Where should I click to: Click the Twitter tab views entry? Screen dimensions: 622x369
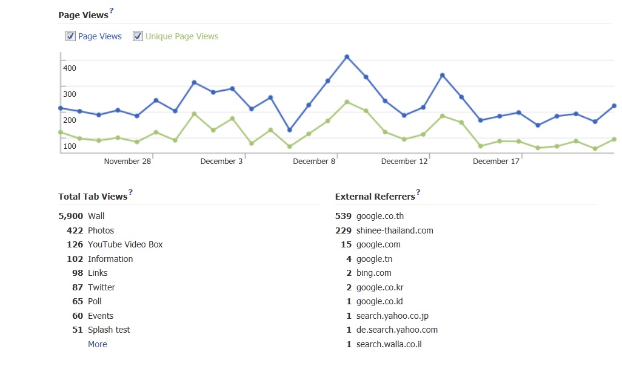[x=101, y=287]
